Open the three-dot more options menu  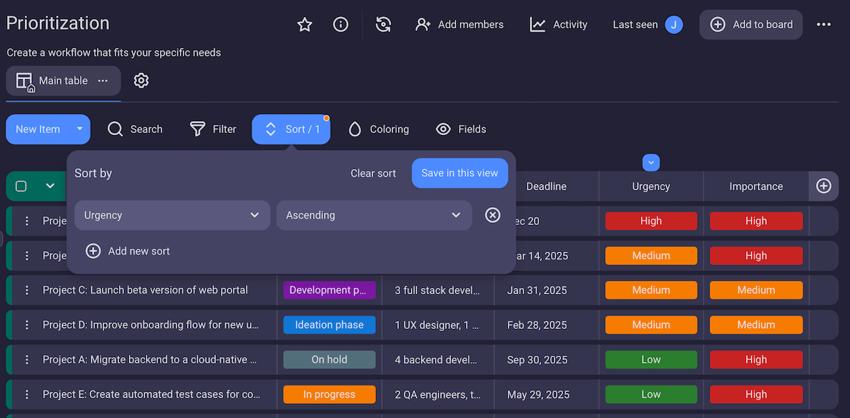coord(823,25)
